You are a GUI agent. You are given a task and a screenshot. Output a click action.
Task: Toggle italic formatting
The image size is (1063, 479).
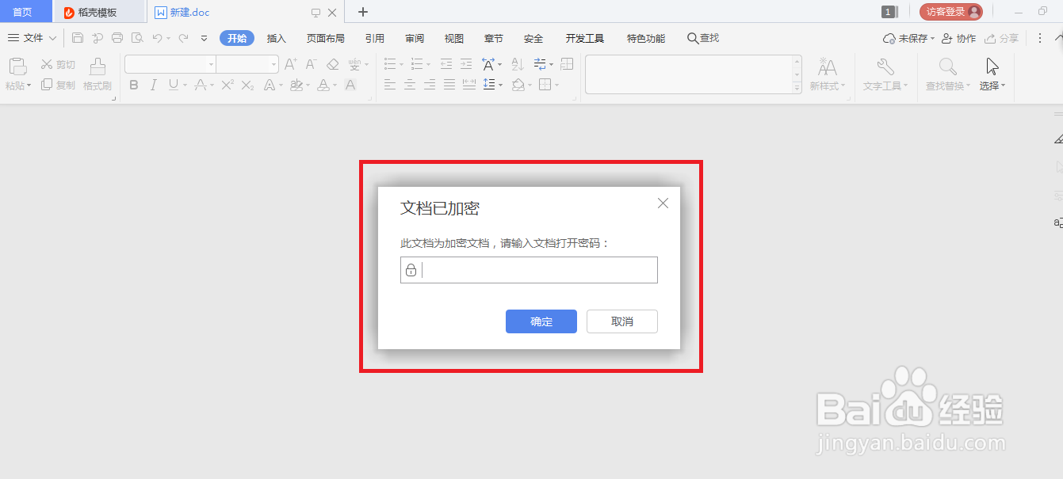point(154,84)
